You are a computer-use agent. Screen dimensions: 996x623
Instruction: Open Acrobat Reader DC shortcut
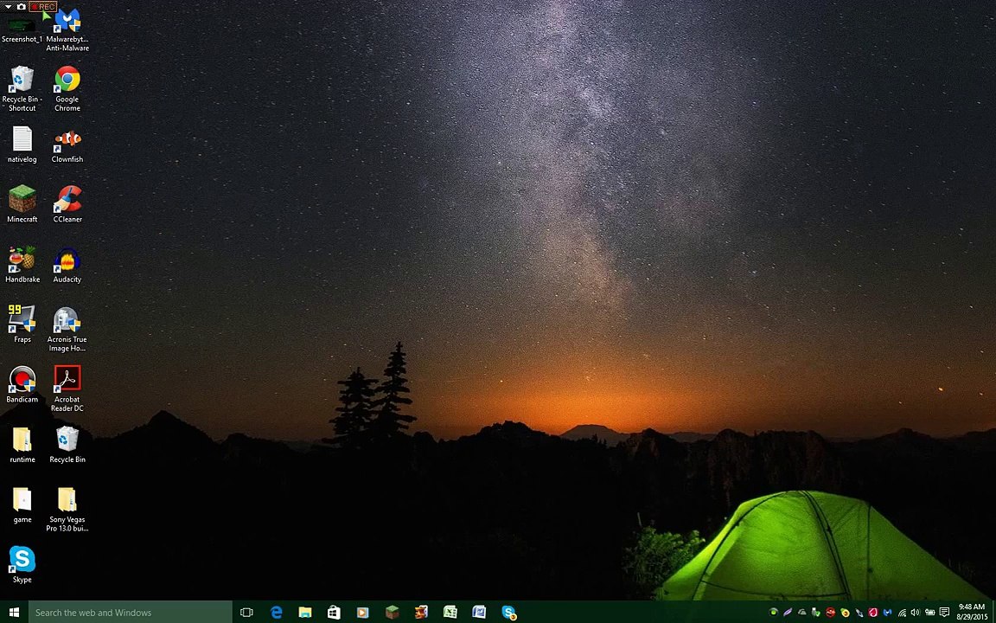tap(67, 389)
